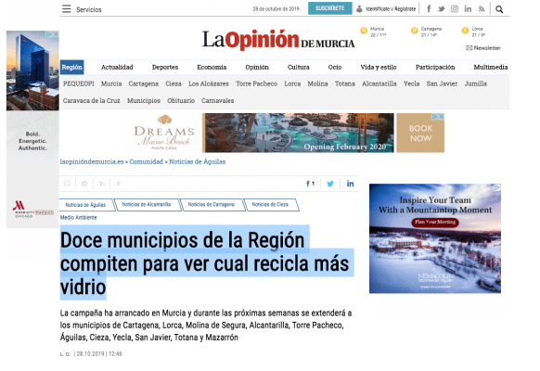Click the LinkedIn icon in header
This screenshot has width=540, height=371.
468,9
